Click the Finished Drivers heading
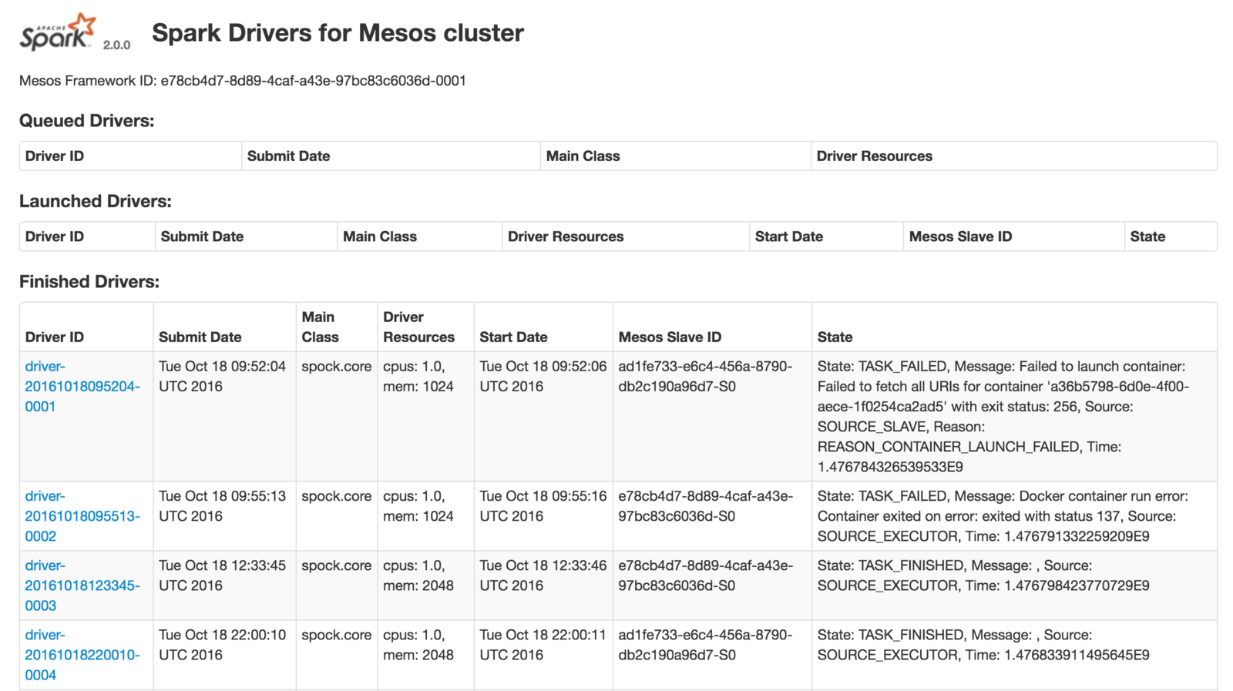This screenshot has height=691, width=1233. tap(89, 282)
